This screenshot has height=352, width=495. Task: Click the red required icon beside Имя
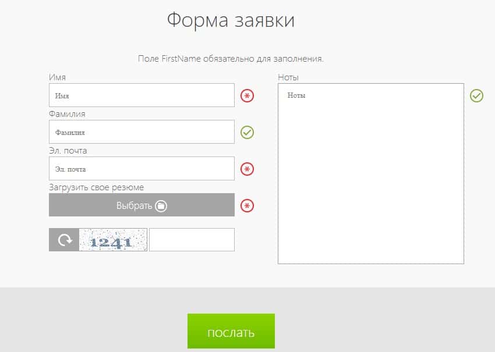(247, 95)
